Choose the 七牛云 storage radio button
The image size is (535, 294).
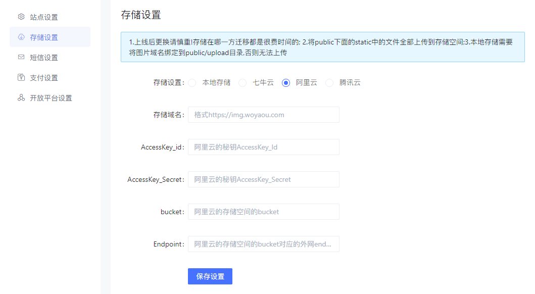(x=242, y=83)
